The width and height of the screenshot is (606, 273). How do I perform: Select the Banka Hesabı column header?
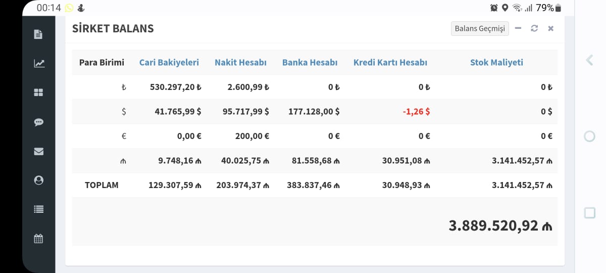[310, 62]
